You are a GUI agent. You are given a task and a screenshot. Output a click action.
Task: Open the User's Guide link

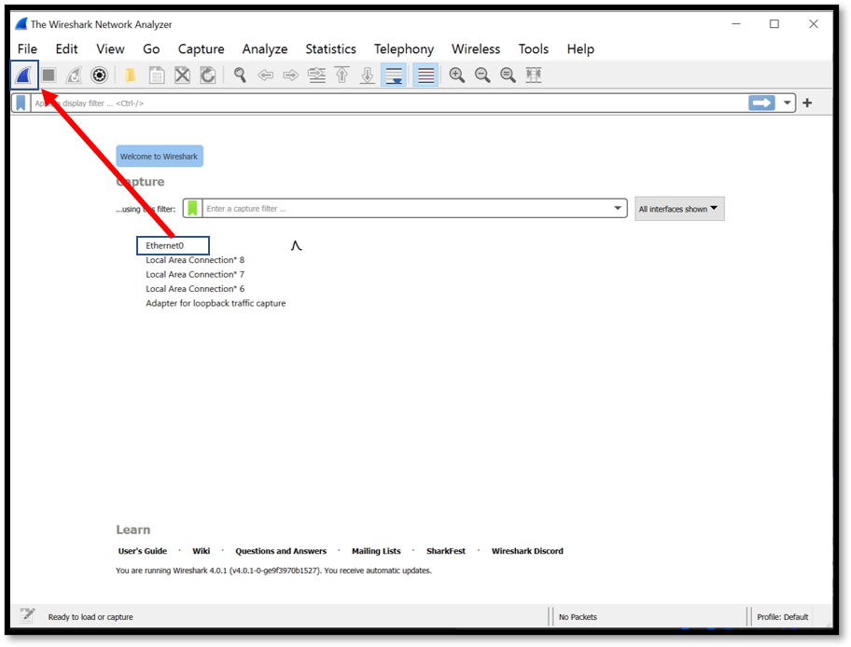[x=143, y=551]
